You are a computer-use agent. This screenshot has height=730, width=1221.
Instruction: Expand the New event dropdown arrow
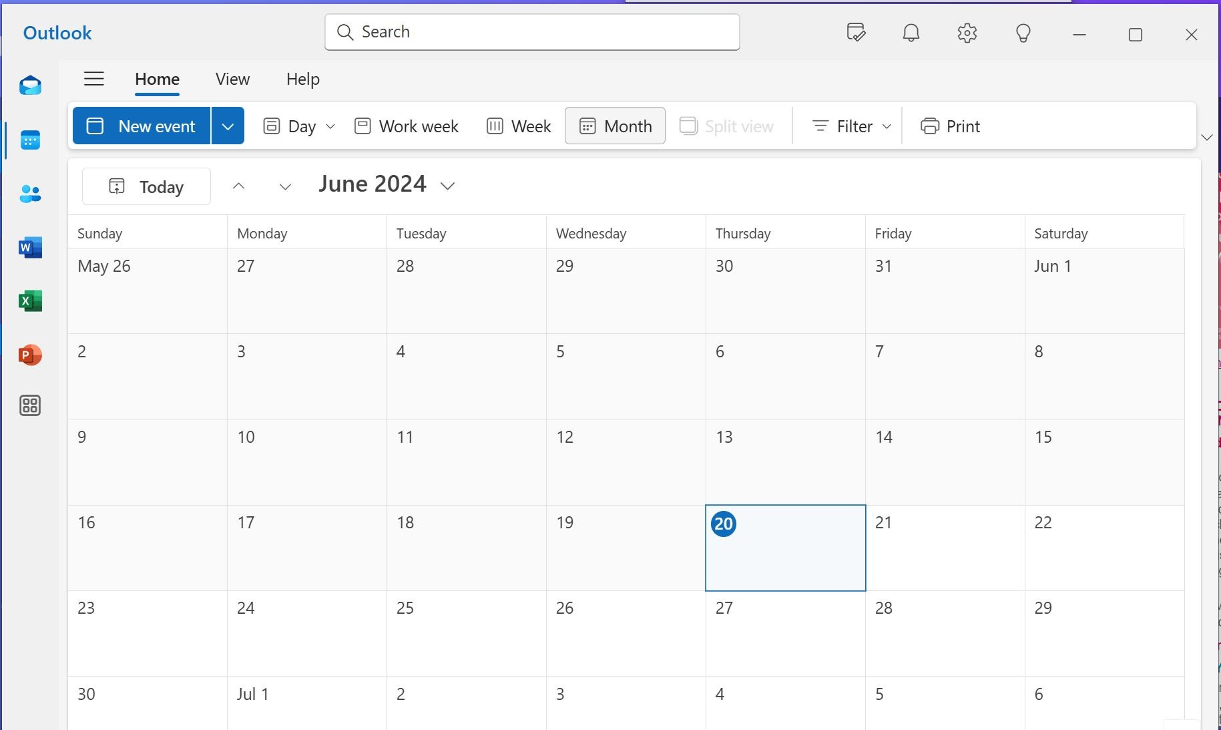(228, 126)
